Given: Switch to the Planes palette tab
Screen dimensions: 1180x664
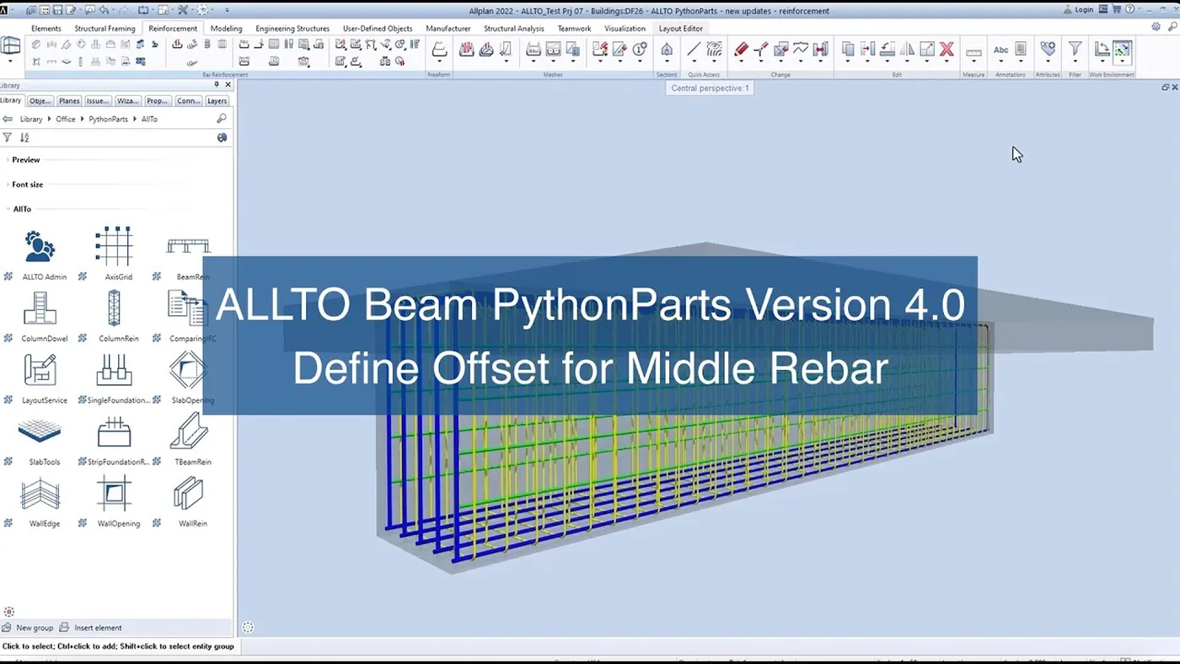Looking at the screenshot, I should point(69,101).
